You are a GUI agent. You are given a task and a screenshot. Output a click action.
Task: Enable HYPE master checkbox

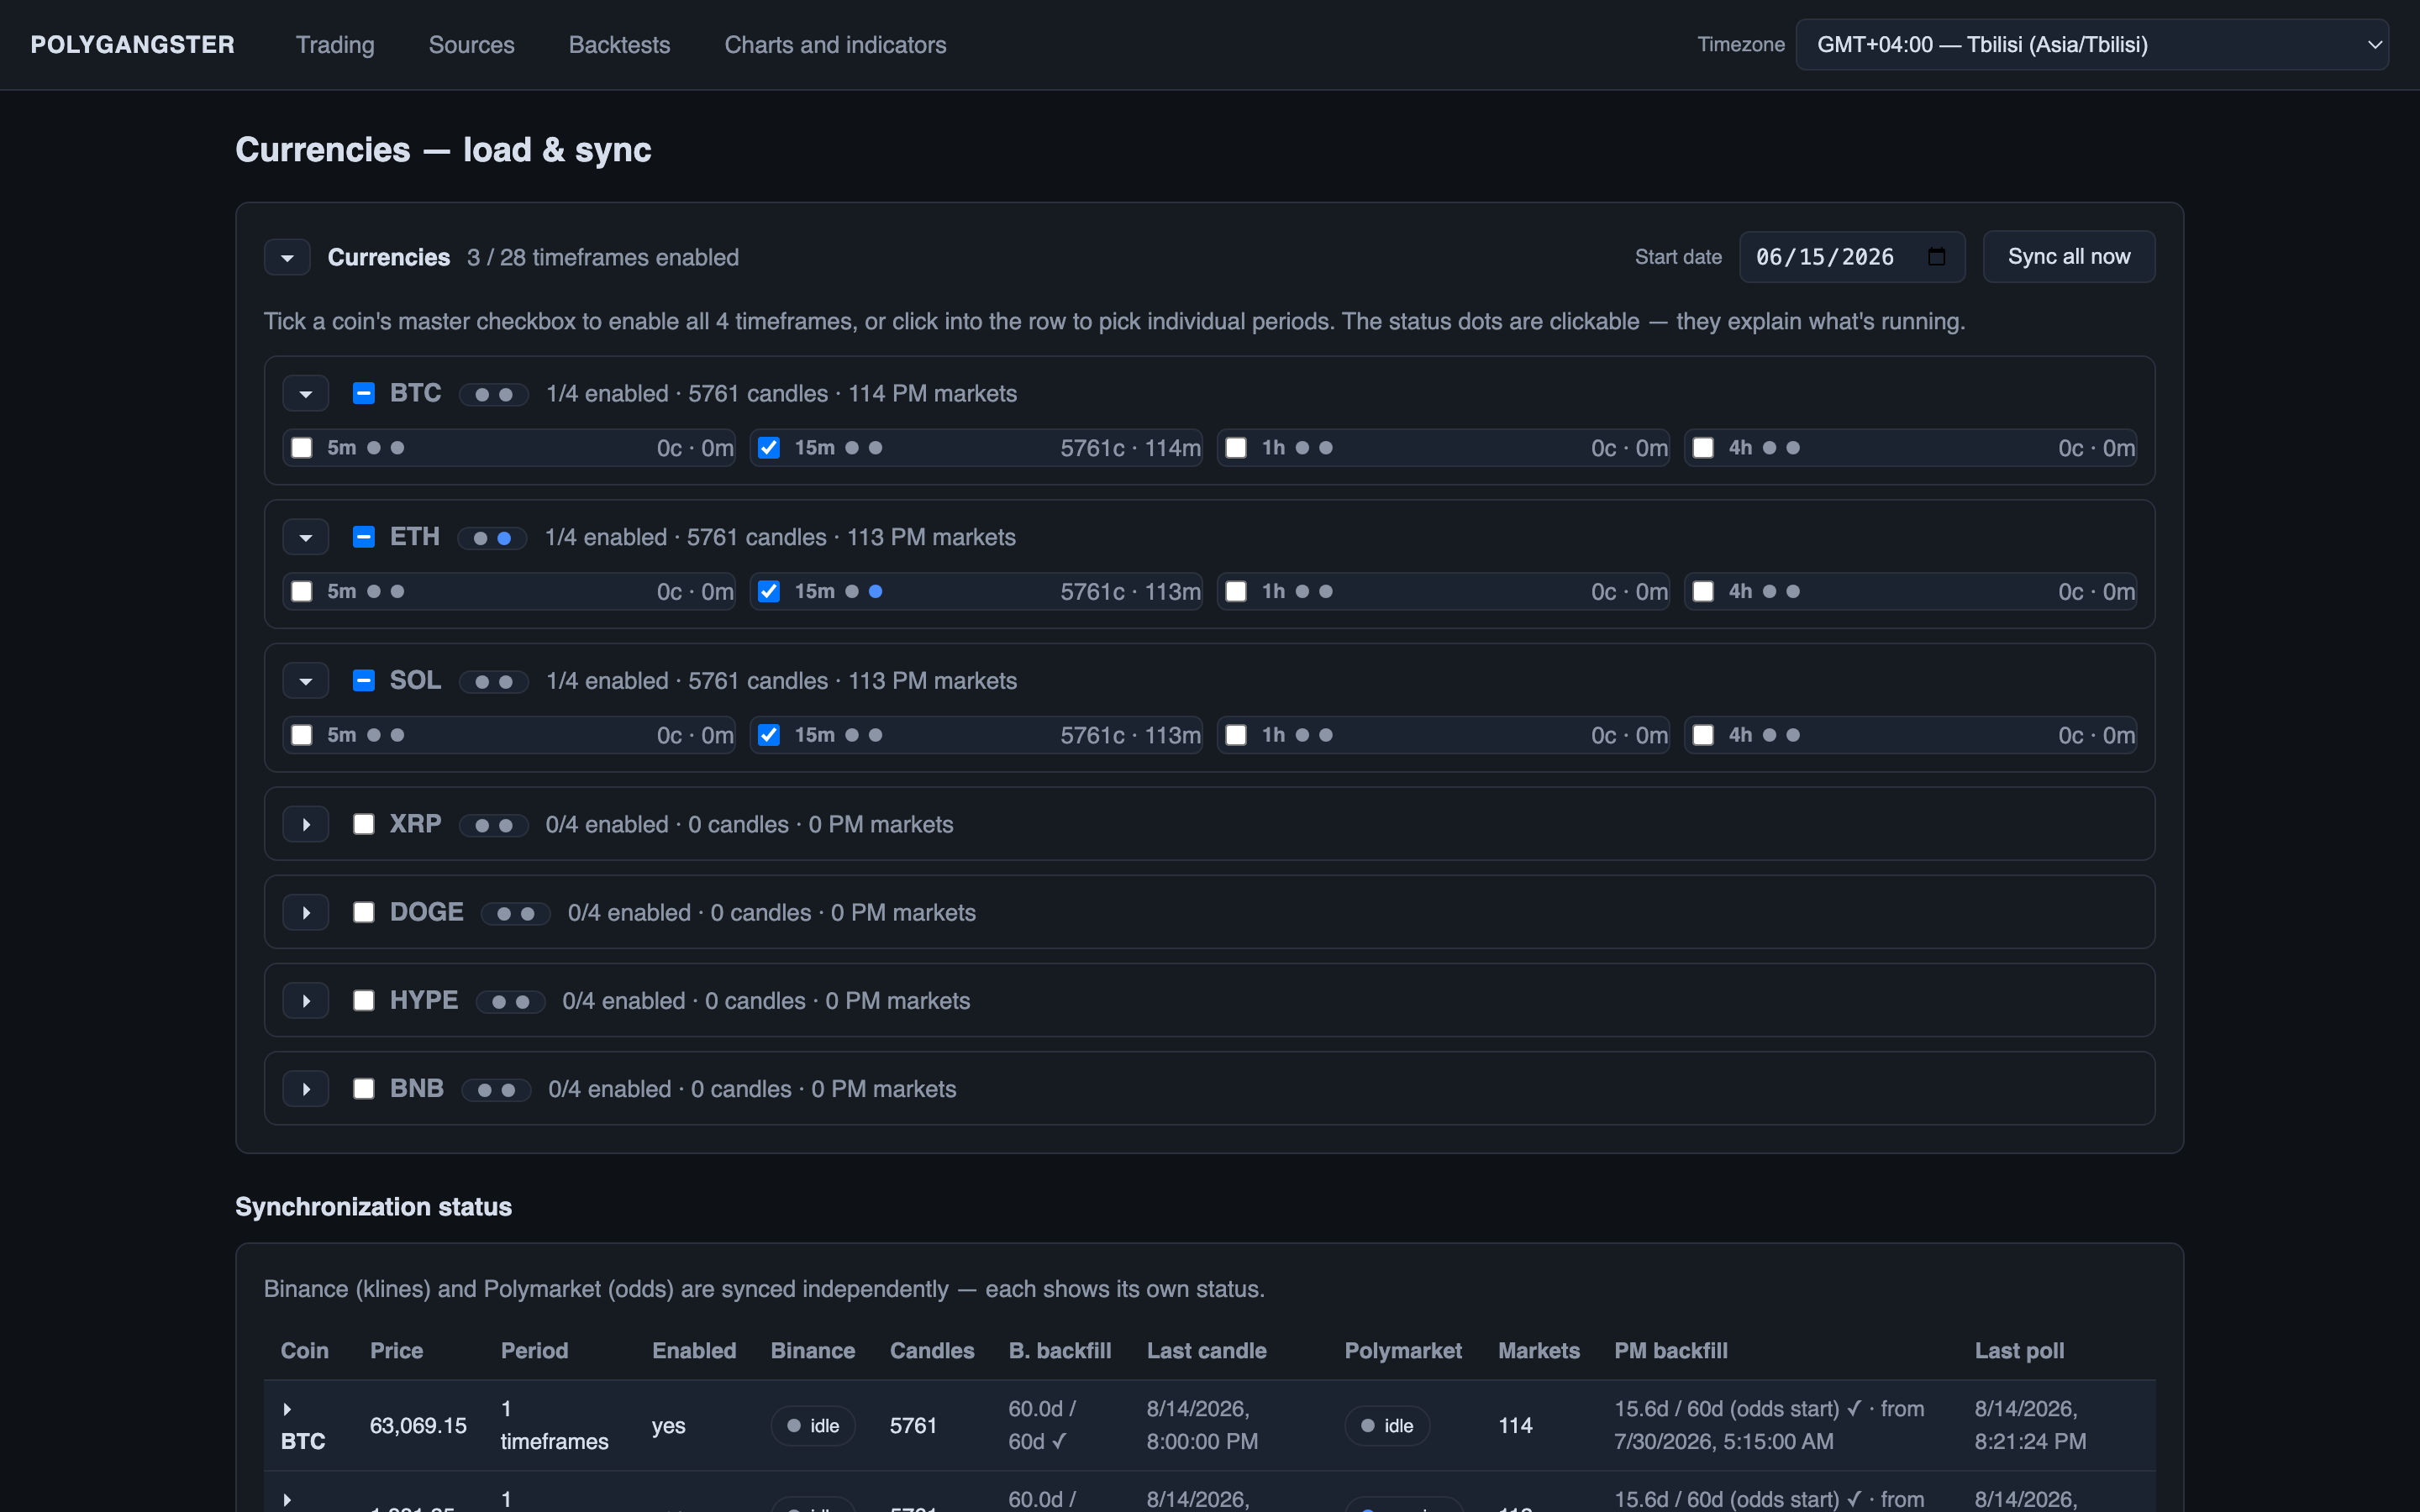click(x=364, y=1000)
